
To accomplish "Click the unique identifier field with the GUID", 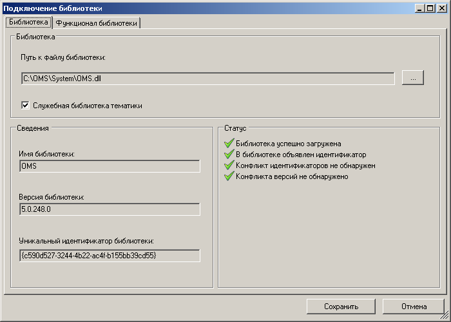I will tap(110, 256).
